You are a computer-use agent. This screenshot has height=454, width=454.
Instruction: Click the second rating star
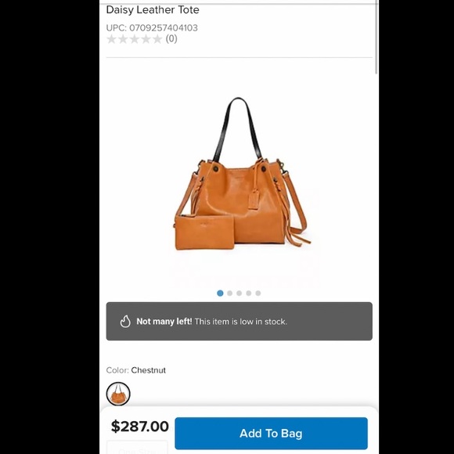123,39
